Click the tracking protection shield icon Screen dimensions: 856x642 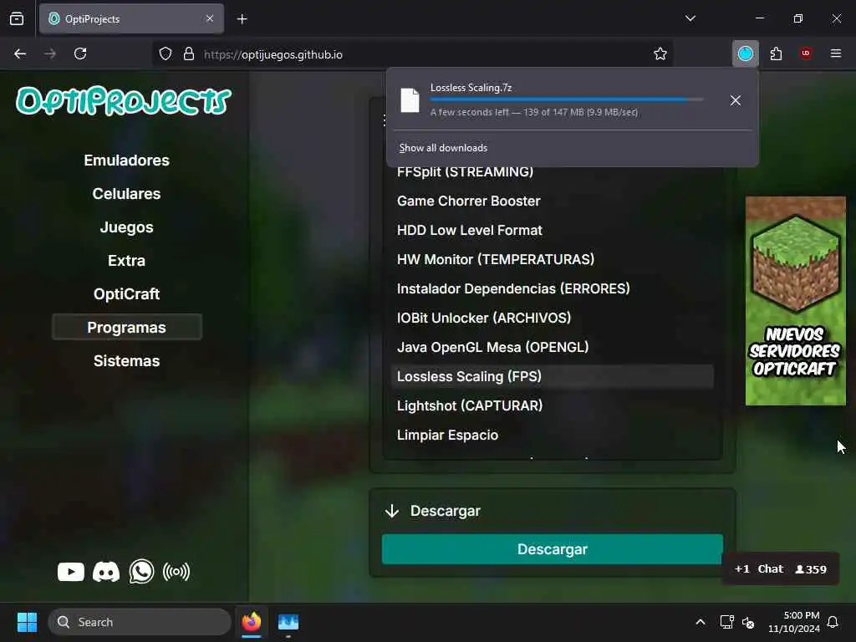166,54
